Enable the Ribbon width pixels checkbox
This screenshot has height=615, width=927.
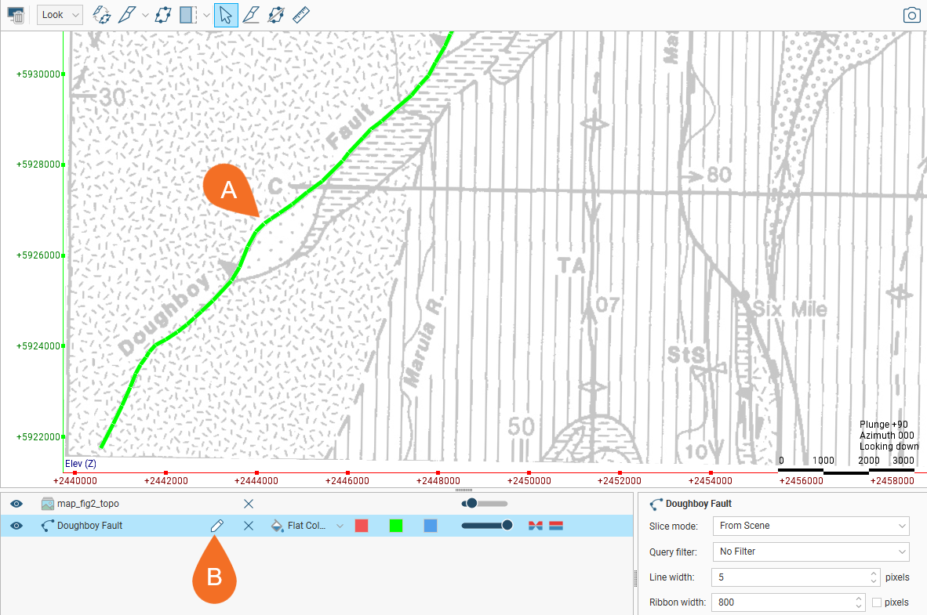point(877,602)
